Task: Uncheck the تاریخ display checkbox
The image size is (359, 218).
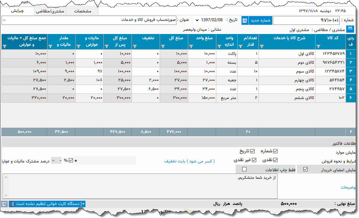Action: tap(252, 151)
